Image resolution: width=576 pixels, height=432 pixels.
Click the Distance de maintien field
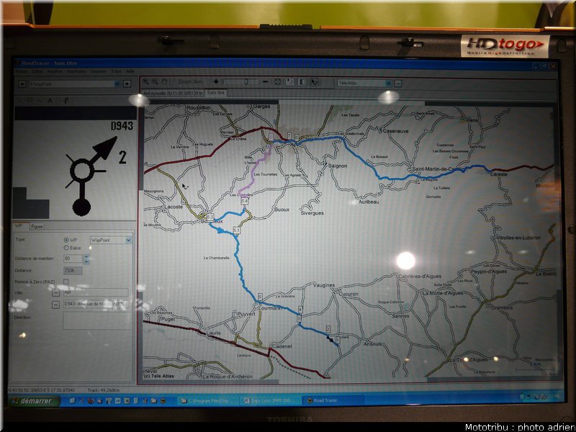[x=73, y=258]
